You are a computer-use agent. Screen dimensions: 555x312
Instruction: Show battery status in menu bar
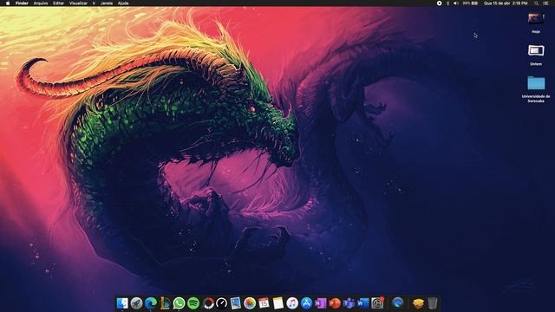coord(470,3)
